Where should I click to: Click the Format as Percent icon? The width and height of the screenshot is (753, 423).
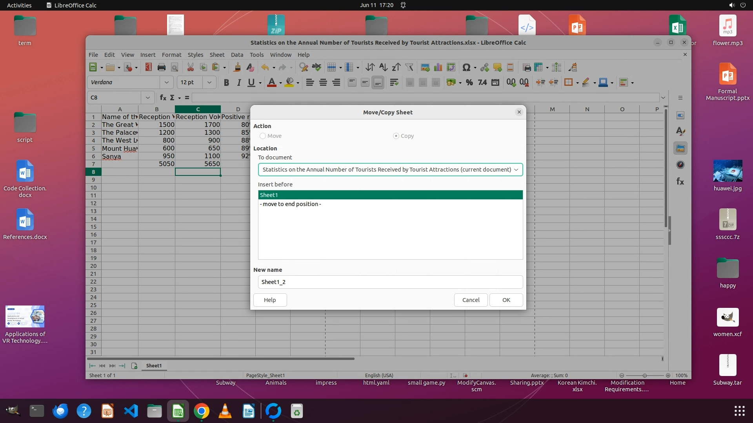(469, 83)
